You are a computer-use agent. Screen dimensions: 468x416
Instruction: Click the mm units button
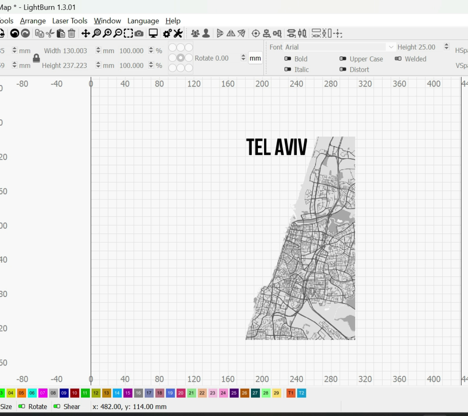[x=255, y=58]
